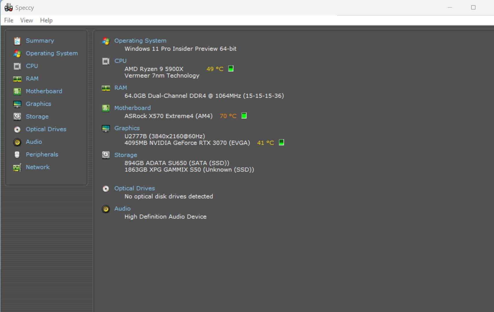Click the CPU chip icon in main panel

[x=106, y=61]
